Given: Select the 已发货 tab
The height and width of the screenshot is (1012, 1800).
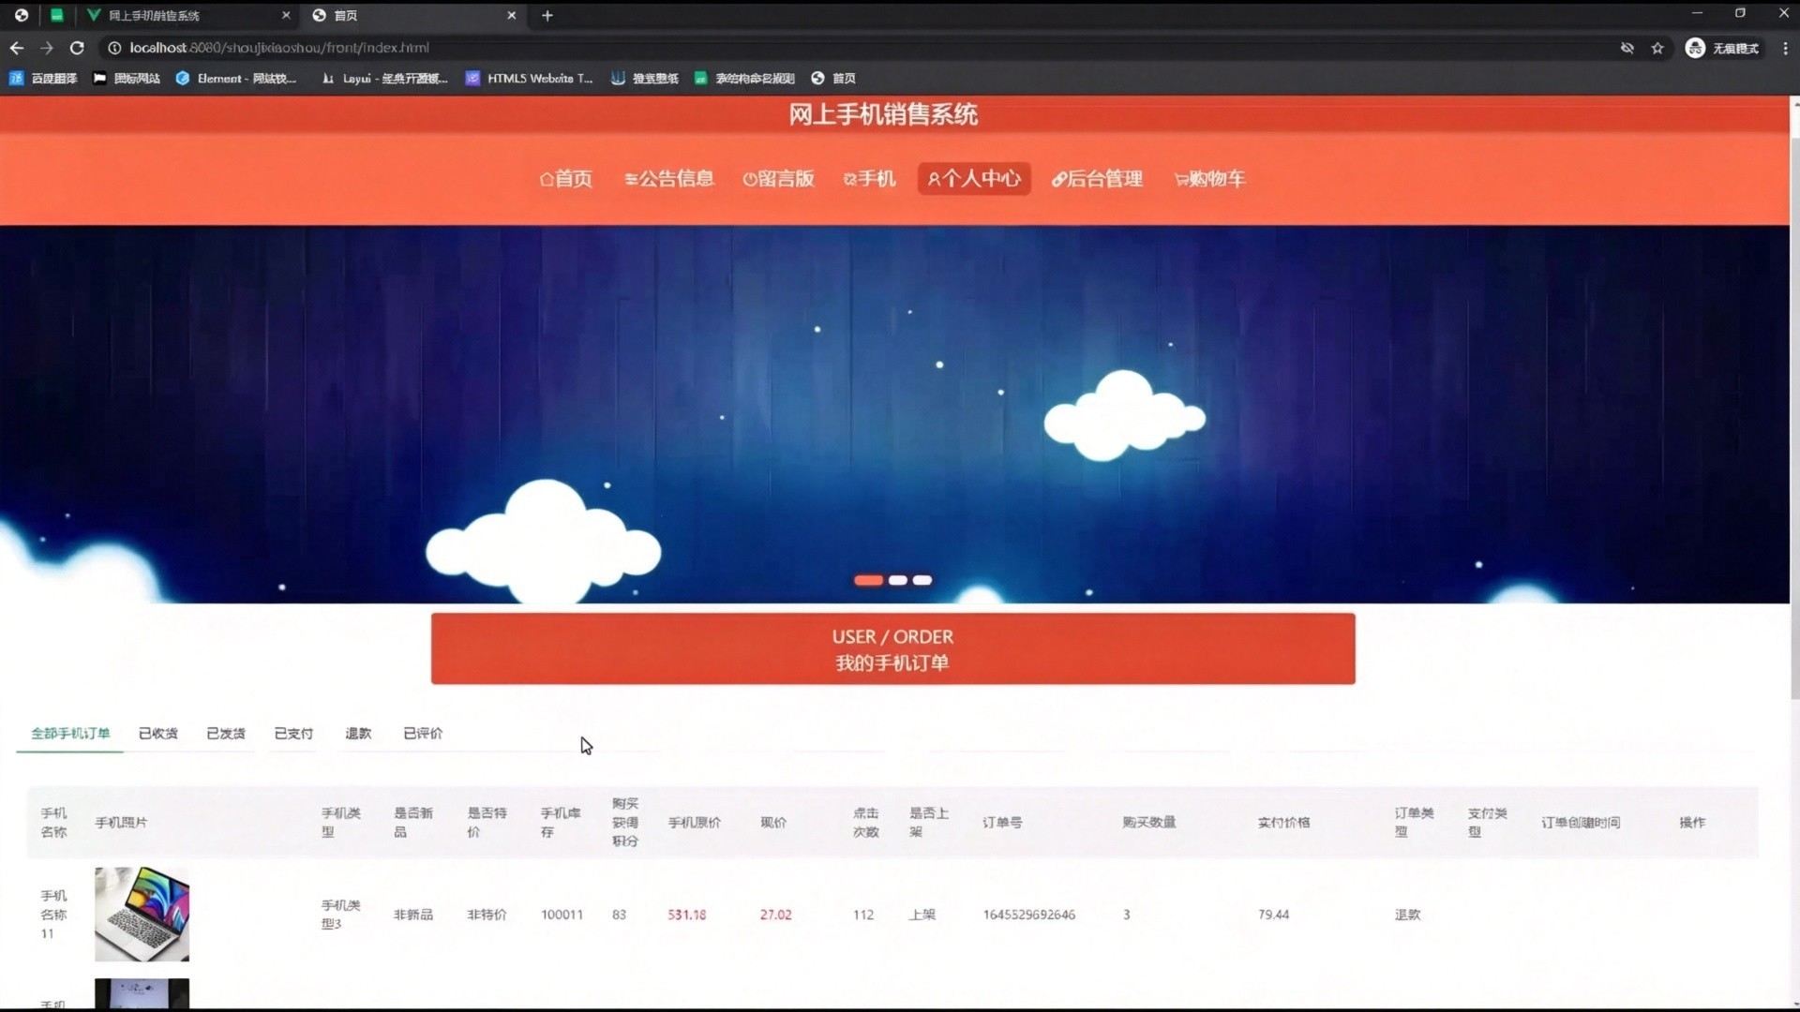Looking at the screenshot, I should pyautogui.click(x=225, y=734).
